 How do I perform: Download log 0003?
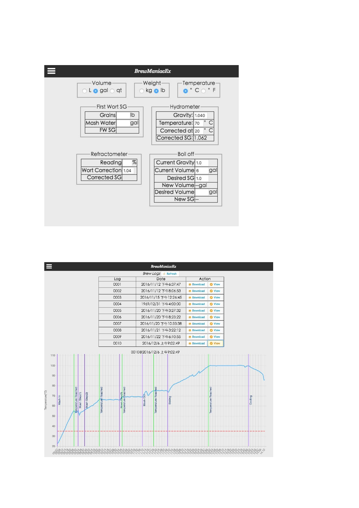point(197,298)
